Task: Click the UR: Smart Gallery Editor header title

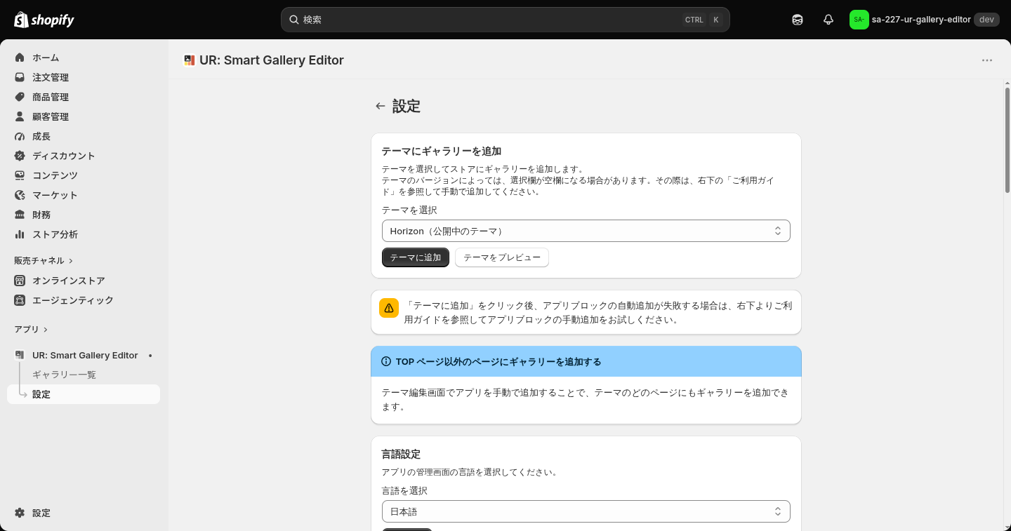Action: point(272,60)
